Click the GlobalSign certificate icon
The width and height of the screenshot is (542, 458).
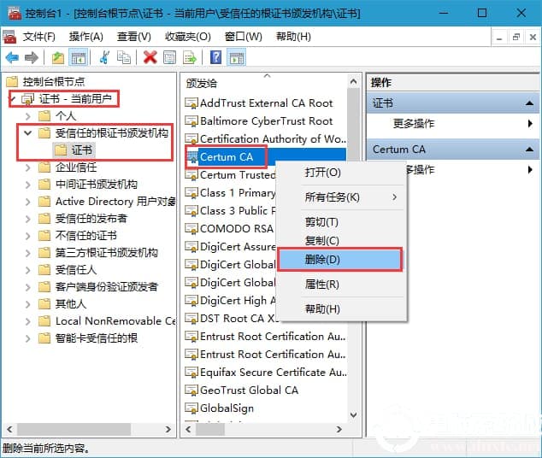pos(191,408)
